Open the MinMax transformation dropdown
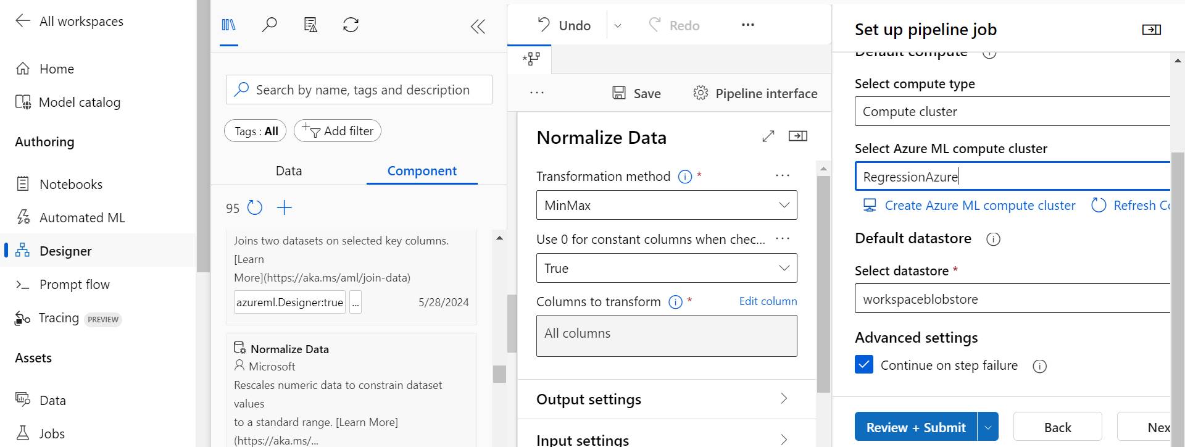The height and width of the screenshot is (447, 1185). pyautogui.click(x=667, y=205)
